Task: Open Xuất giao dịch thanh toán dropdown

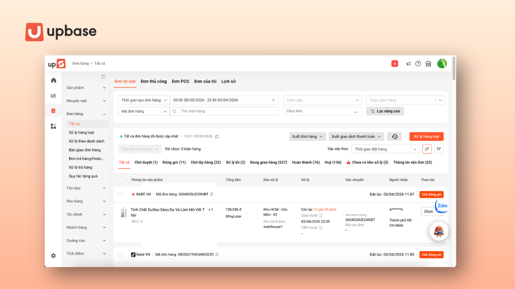Action: point(356,137)
